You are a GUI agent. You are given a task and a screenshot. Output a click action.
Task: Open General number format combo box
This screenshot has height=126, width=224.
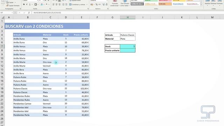(x=99, y=1)
